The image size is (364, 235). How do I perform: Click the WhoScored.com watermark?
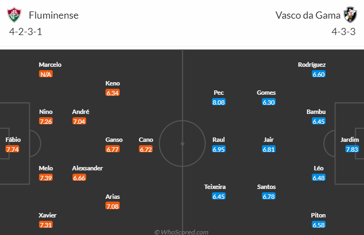coord(181,232)
